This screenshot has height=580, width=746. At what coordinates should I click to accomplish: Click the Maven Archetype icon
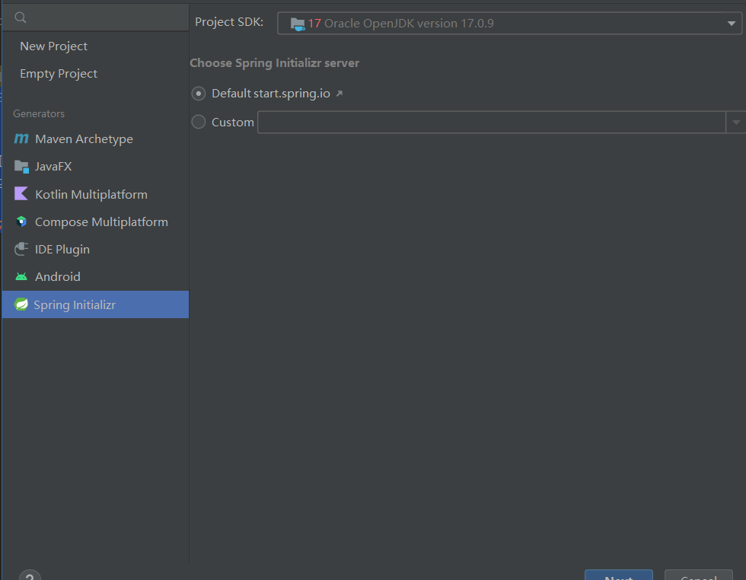click(x=21, y=139)
